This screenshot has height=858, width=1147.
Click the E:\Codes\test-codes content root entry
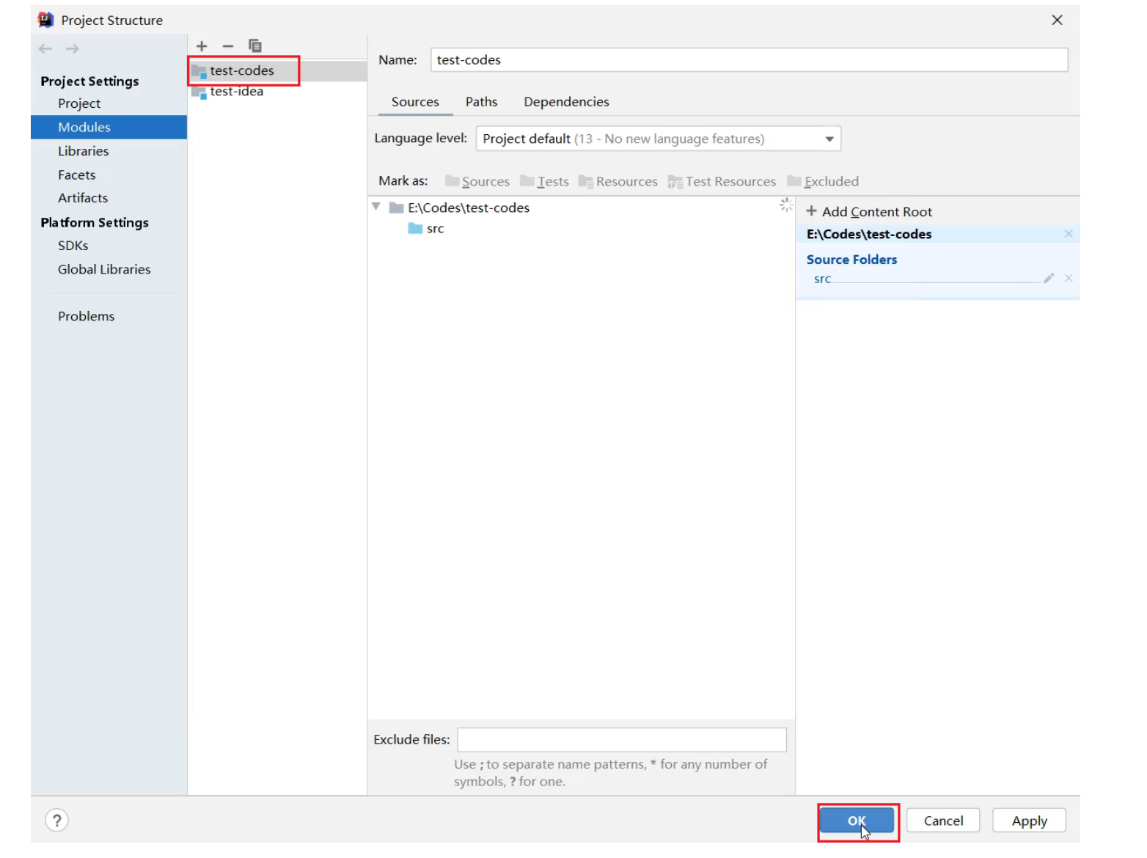[x=869, y=234]
